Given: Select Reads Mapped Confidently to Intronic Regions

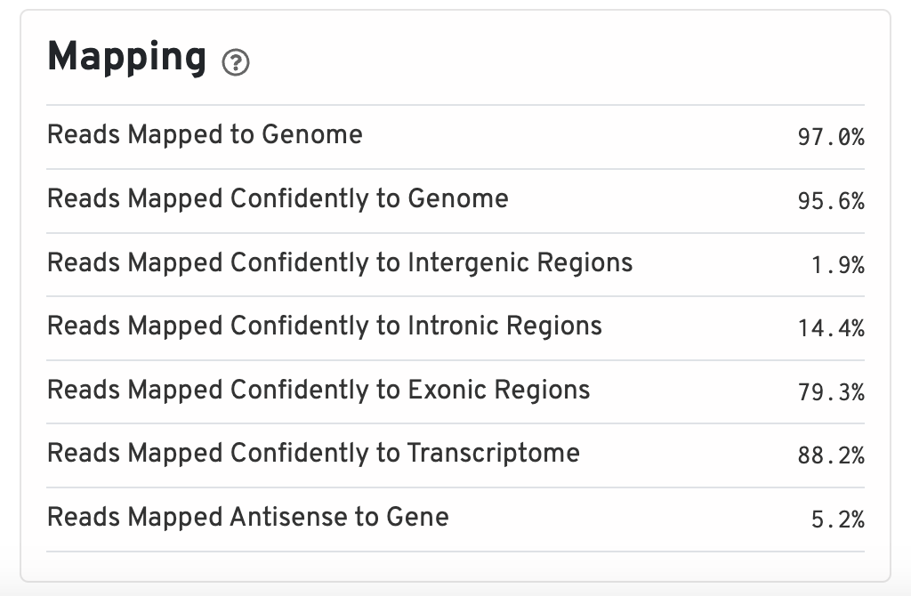Looking at the screenshot, I should pos(324,326).
